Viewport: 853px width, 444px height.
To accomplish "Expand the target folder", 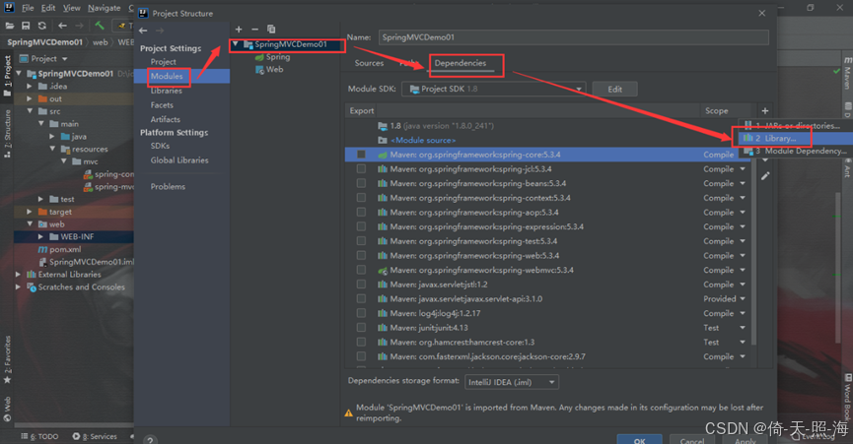I will pos(30,212).
